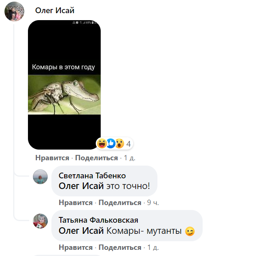Viewport: 268px width, 256px height.
Task: Open Татьяна Фальковская's avatar picture
Action: tap(40, 221)
